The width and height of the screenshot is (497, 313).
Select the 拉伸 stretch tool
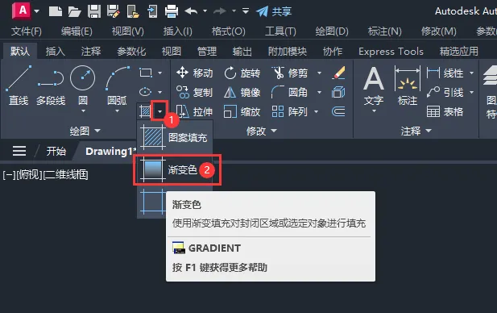(x=194, y=112)
